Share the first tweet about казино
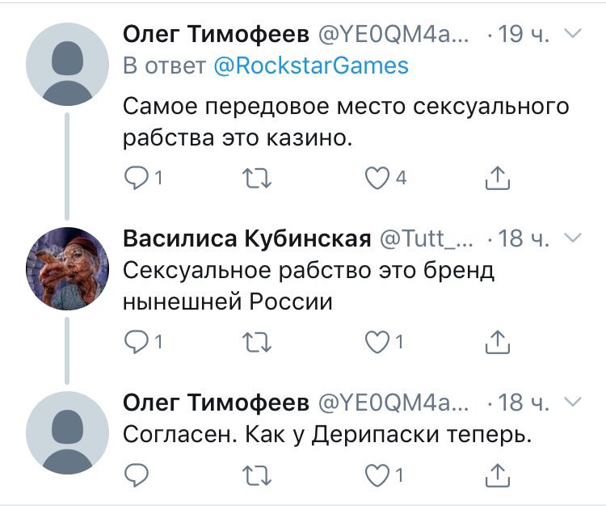The width and height of the screenshot is (606, 506). pos(498,178)
